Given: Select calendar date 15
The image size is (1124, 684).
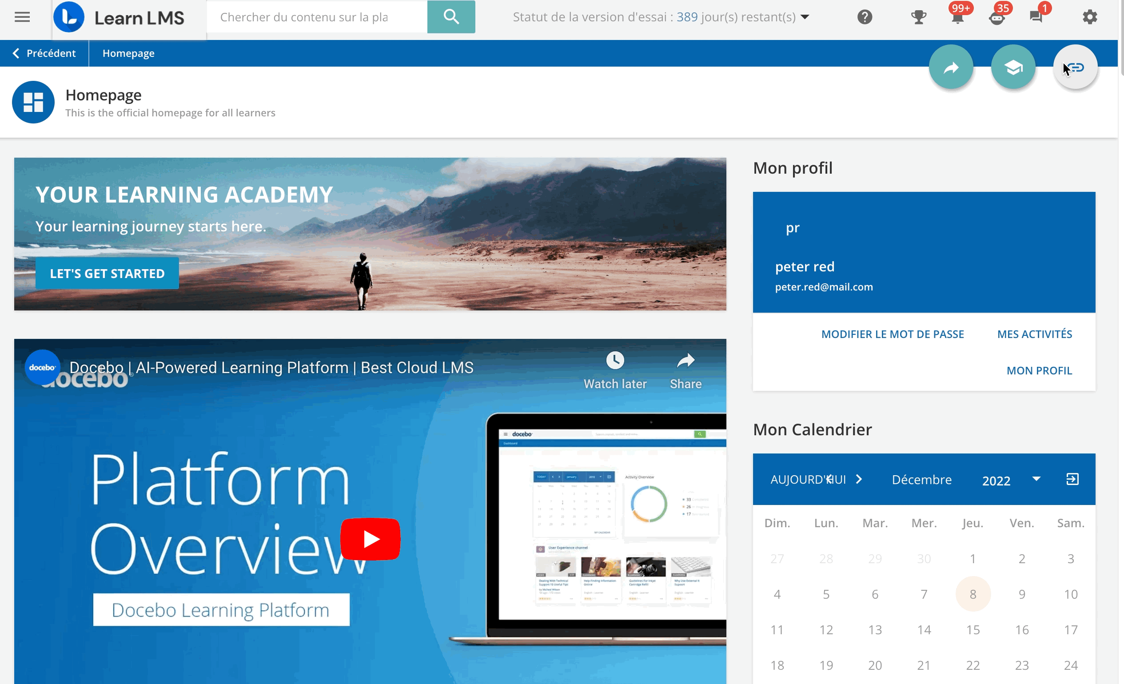Looking at the screenshot, I should point(973,629).
